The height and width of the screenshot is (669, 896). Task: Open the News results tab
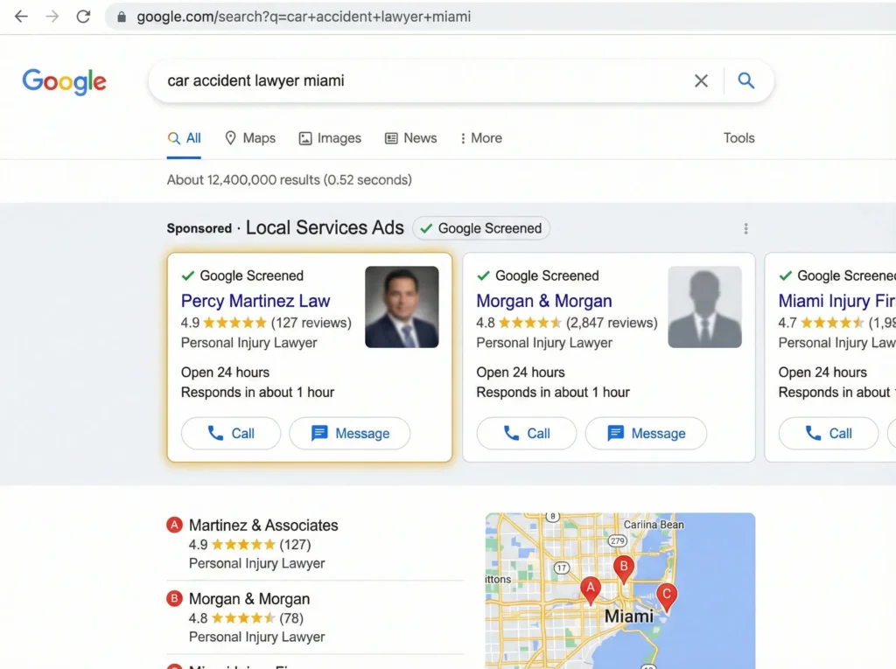410,138
